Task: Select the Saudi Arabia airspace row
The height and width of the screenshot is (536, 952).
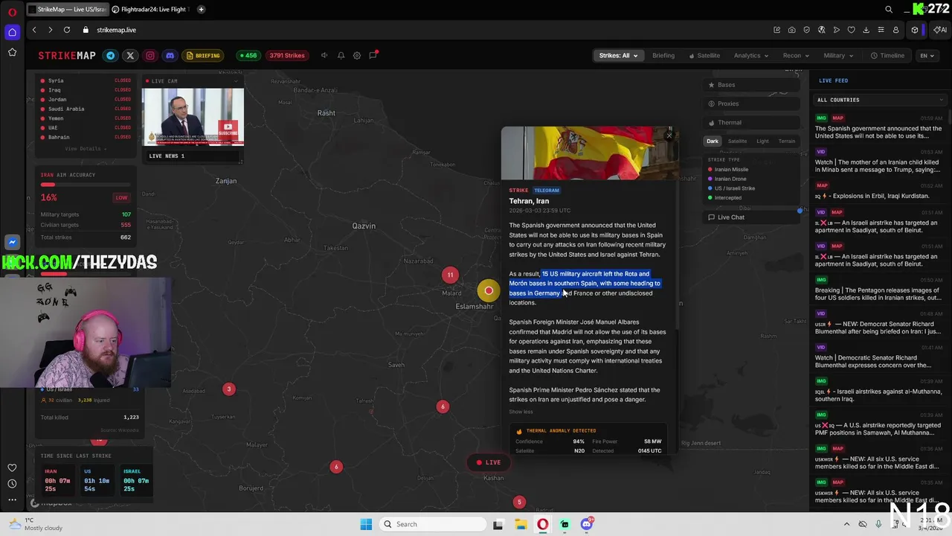Action: click(x=86, y=109)
